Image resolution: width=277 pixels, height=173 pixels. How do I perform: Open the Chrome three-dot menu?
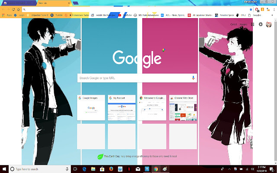pos(274,10)
